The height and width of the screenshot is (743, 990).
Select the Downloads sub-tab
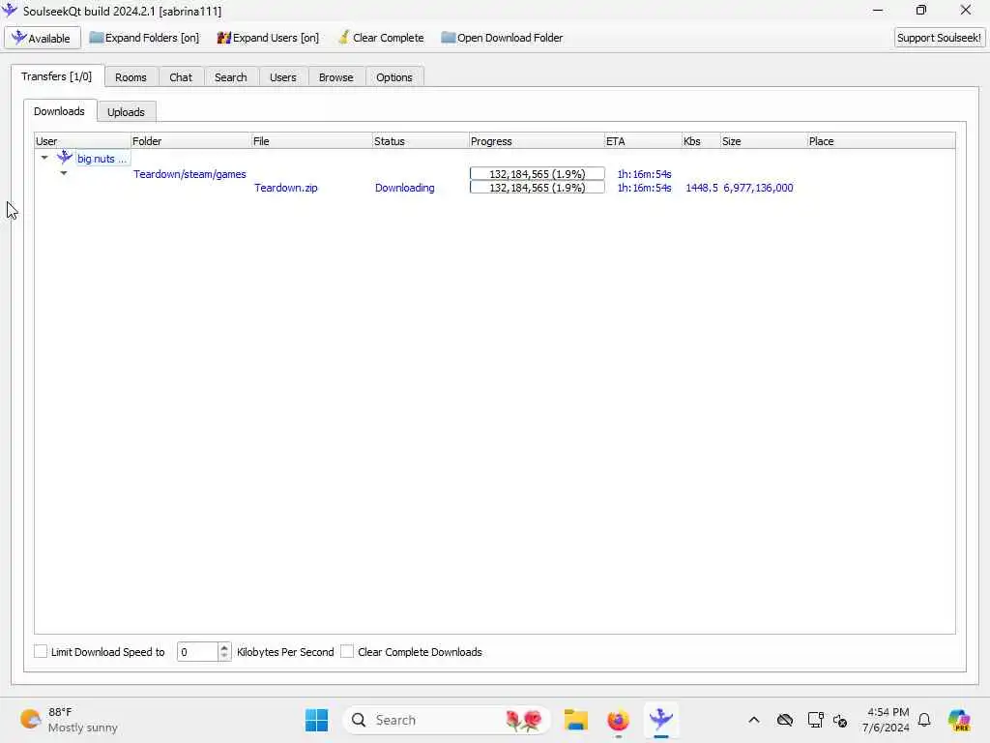point(59,111)
